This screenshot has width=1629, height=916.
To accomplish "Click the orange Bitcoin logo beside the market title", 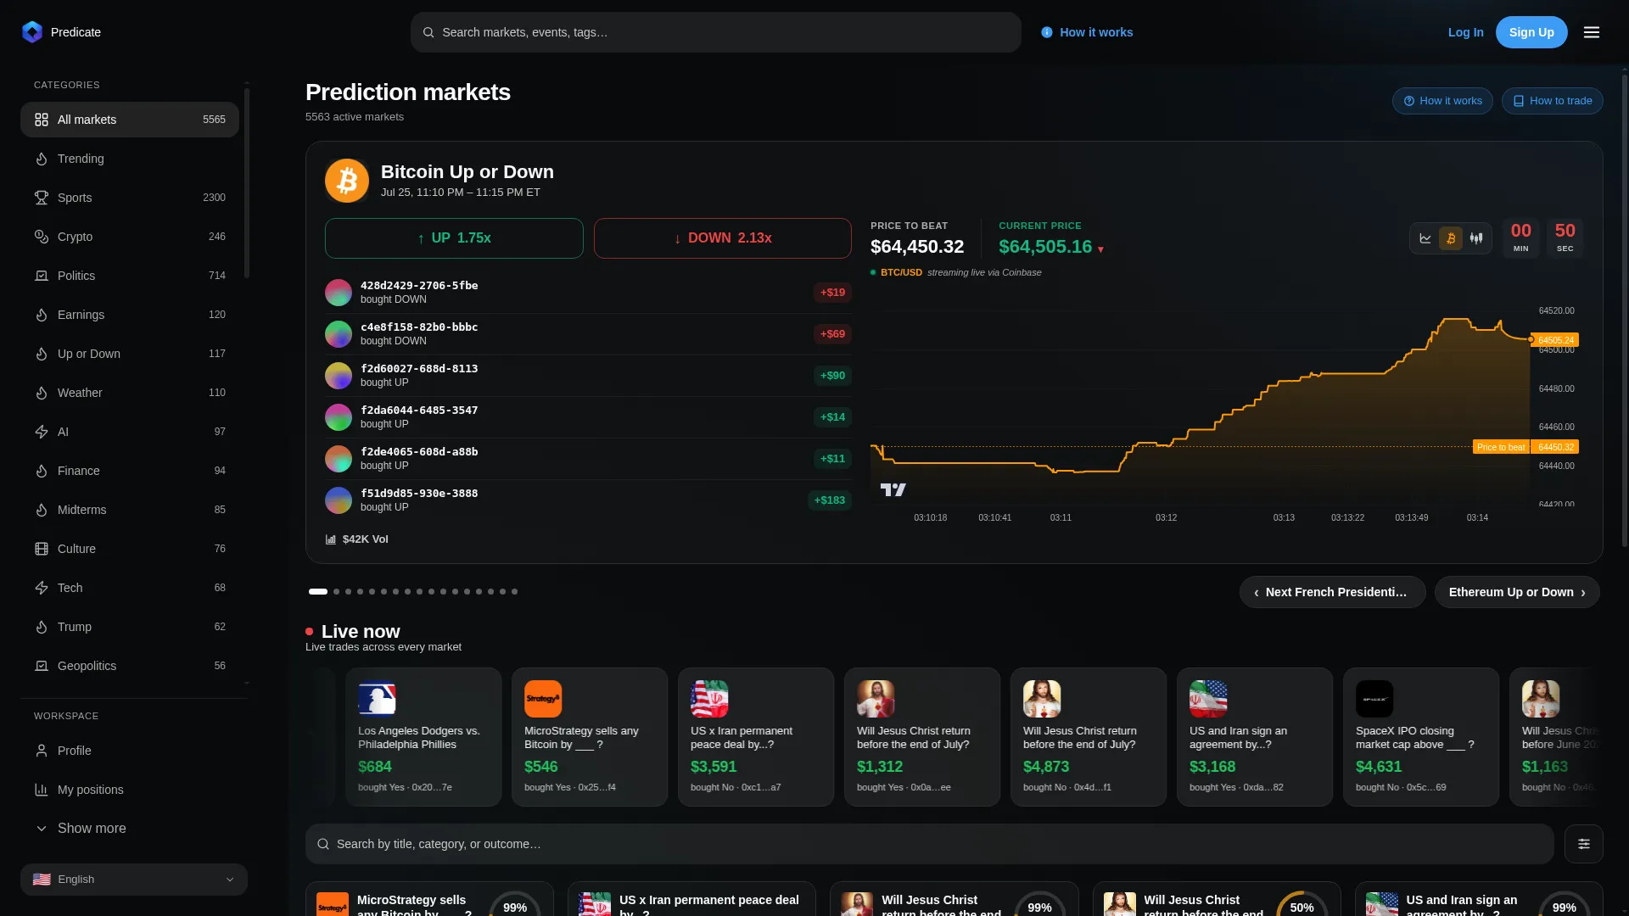I will (347, 181).
